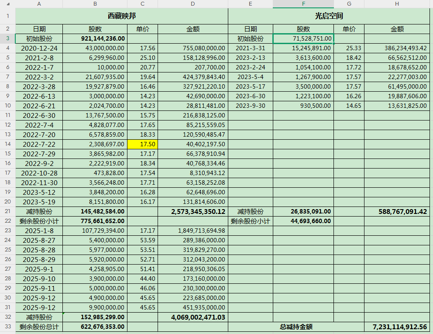Select row 1 header

pyautogui.click(x=8, y=16)
